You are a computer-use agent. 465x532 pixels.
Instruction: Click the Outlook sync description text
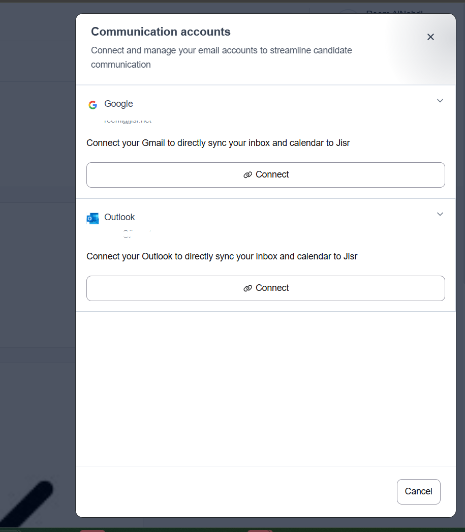(x=222, y=256)
